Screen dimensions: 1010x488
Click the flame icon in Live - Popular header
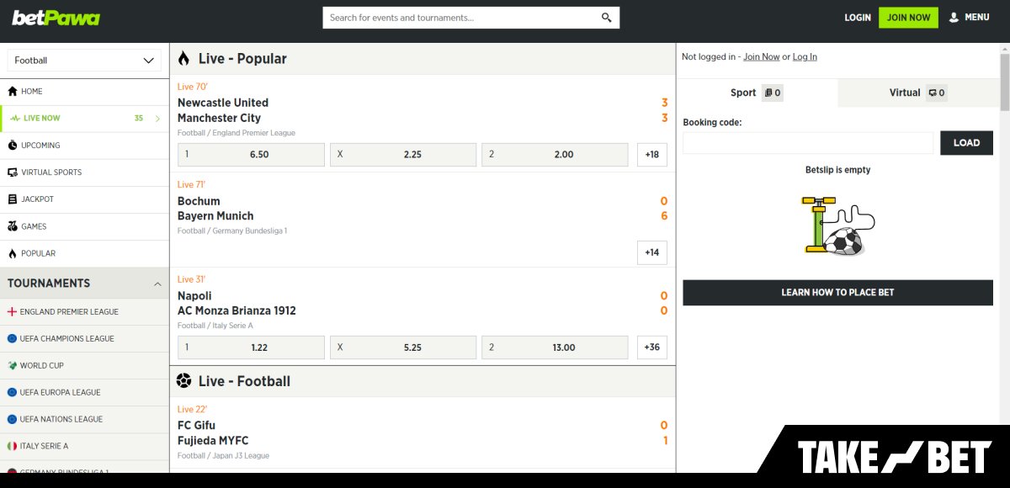click(183, 58)
